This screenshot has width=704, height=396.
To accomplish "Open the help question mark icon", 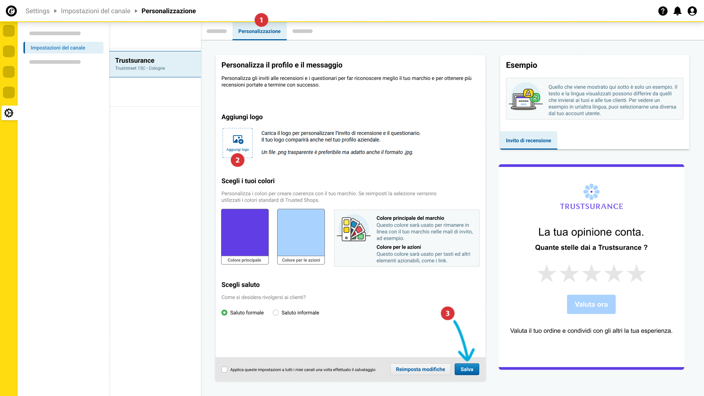I will pos(663,11).
